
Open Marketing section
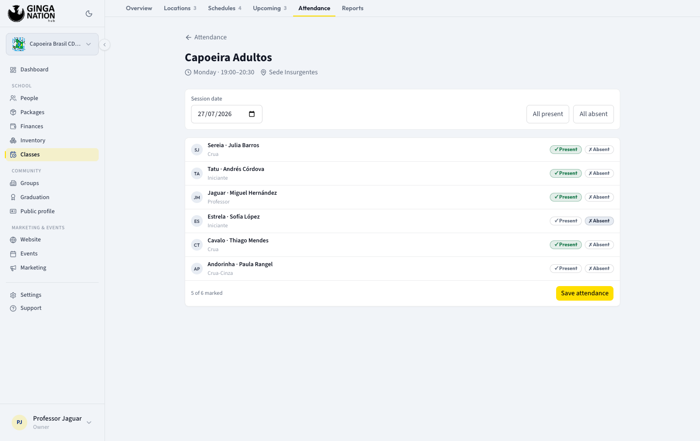coord(52,268)
